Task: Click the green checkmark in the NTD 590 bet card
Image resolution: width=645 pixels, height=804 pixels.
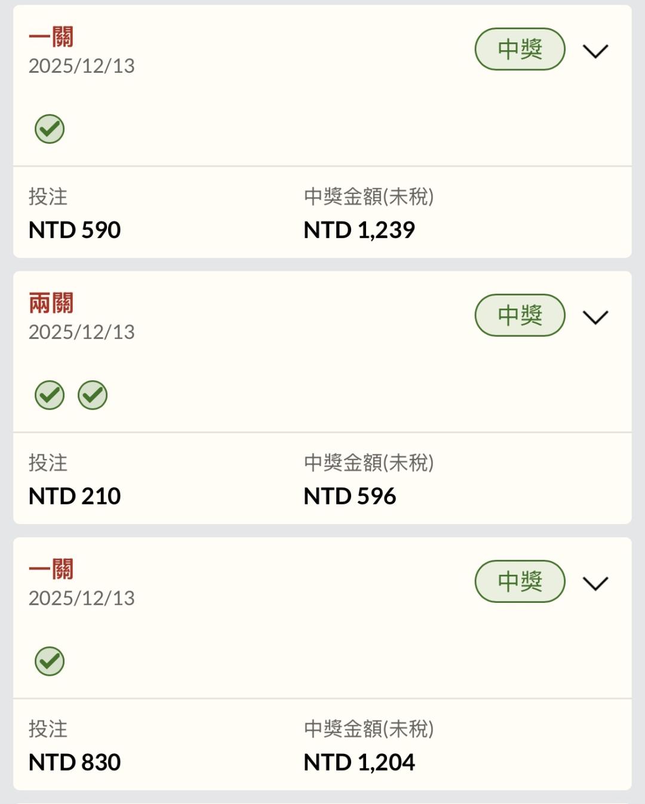Action: (50, 129)
